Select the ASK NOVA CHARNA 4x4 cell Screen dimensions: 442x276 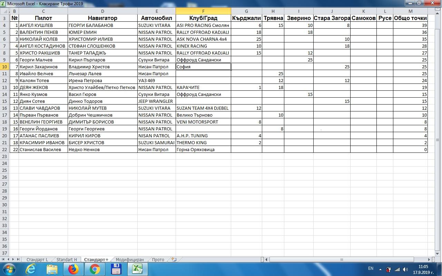203,39
